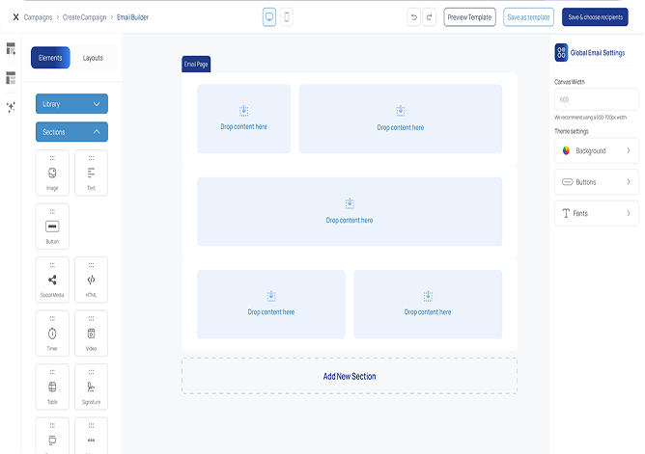Viewport: 645px width, 454px height.
Task: Click the Background color wheel swatch
Action: coord(566,150)
